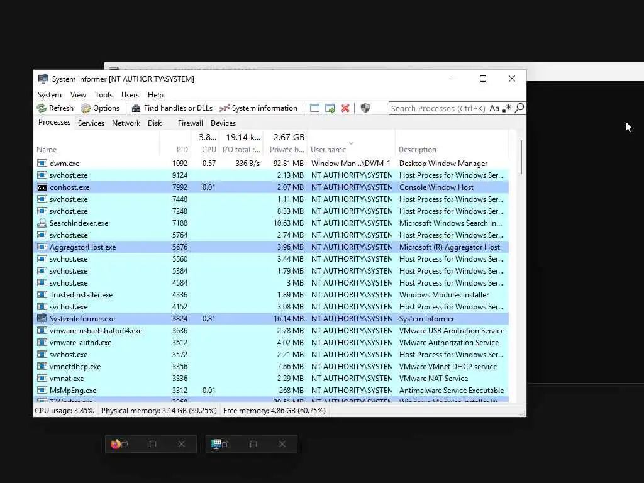Toggle regex search option
The width and height of the screenshot is (644, 483).
click(507, 108)
